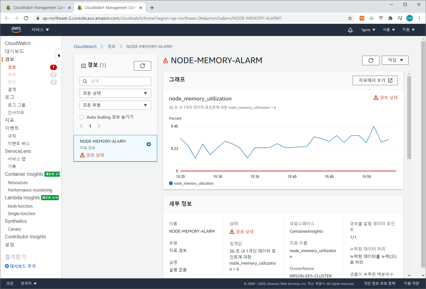Go to previous page of alarms
The image size is (426, 289).
click(x=81, y=126)
